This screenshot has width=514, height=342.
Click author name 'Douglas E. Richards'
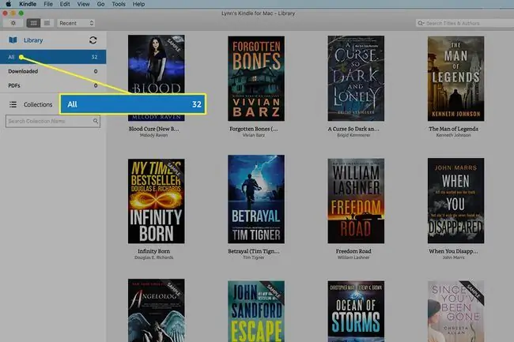pos(153,257)
